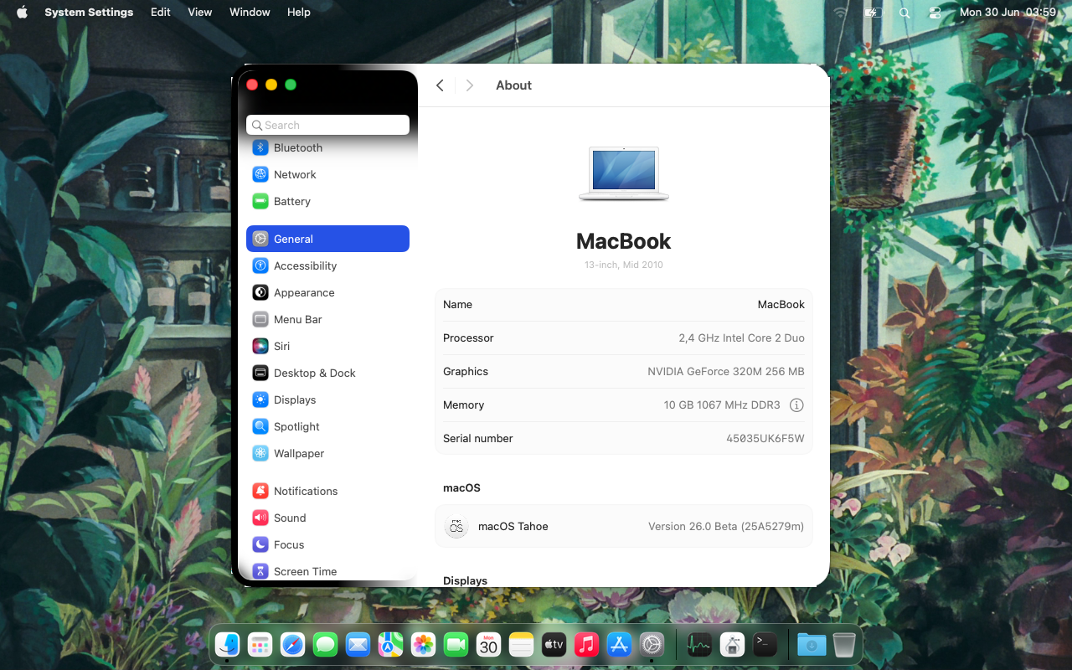The height and width of the screenshot is (670, 1072).
Task: Open Bluetooth settings in the sidebar
Action: (x=327, y=147)
